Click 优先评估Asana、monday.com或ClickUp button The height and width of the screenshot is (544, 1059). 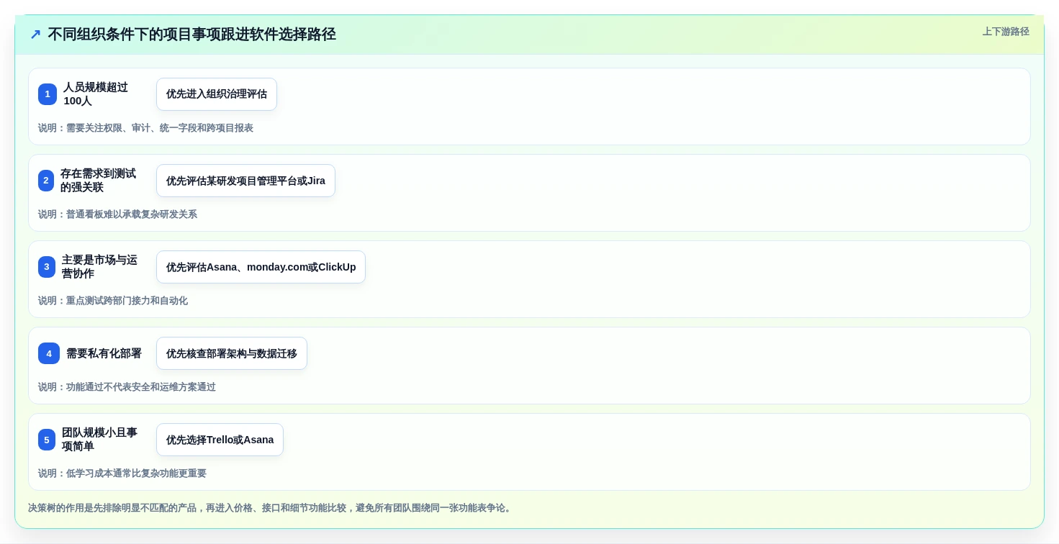pyautogui.click(x=261, y=267)
